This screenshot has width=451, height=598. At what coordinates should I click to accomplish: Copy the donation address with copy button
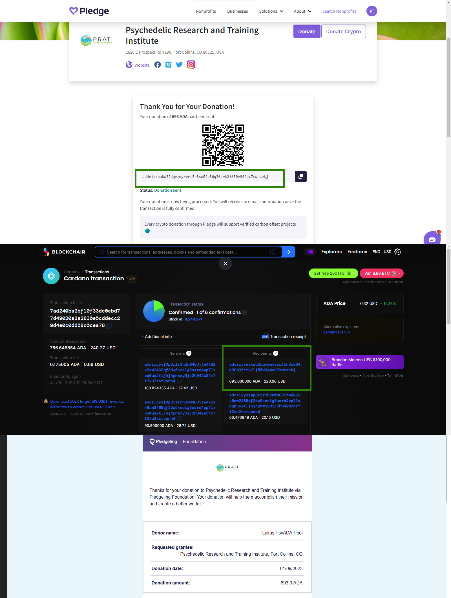click(x=301, y=176)
